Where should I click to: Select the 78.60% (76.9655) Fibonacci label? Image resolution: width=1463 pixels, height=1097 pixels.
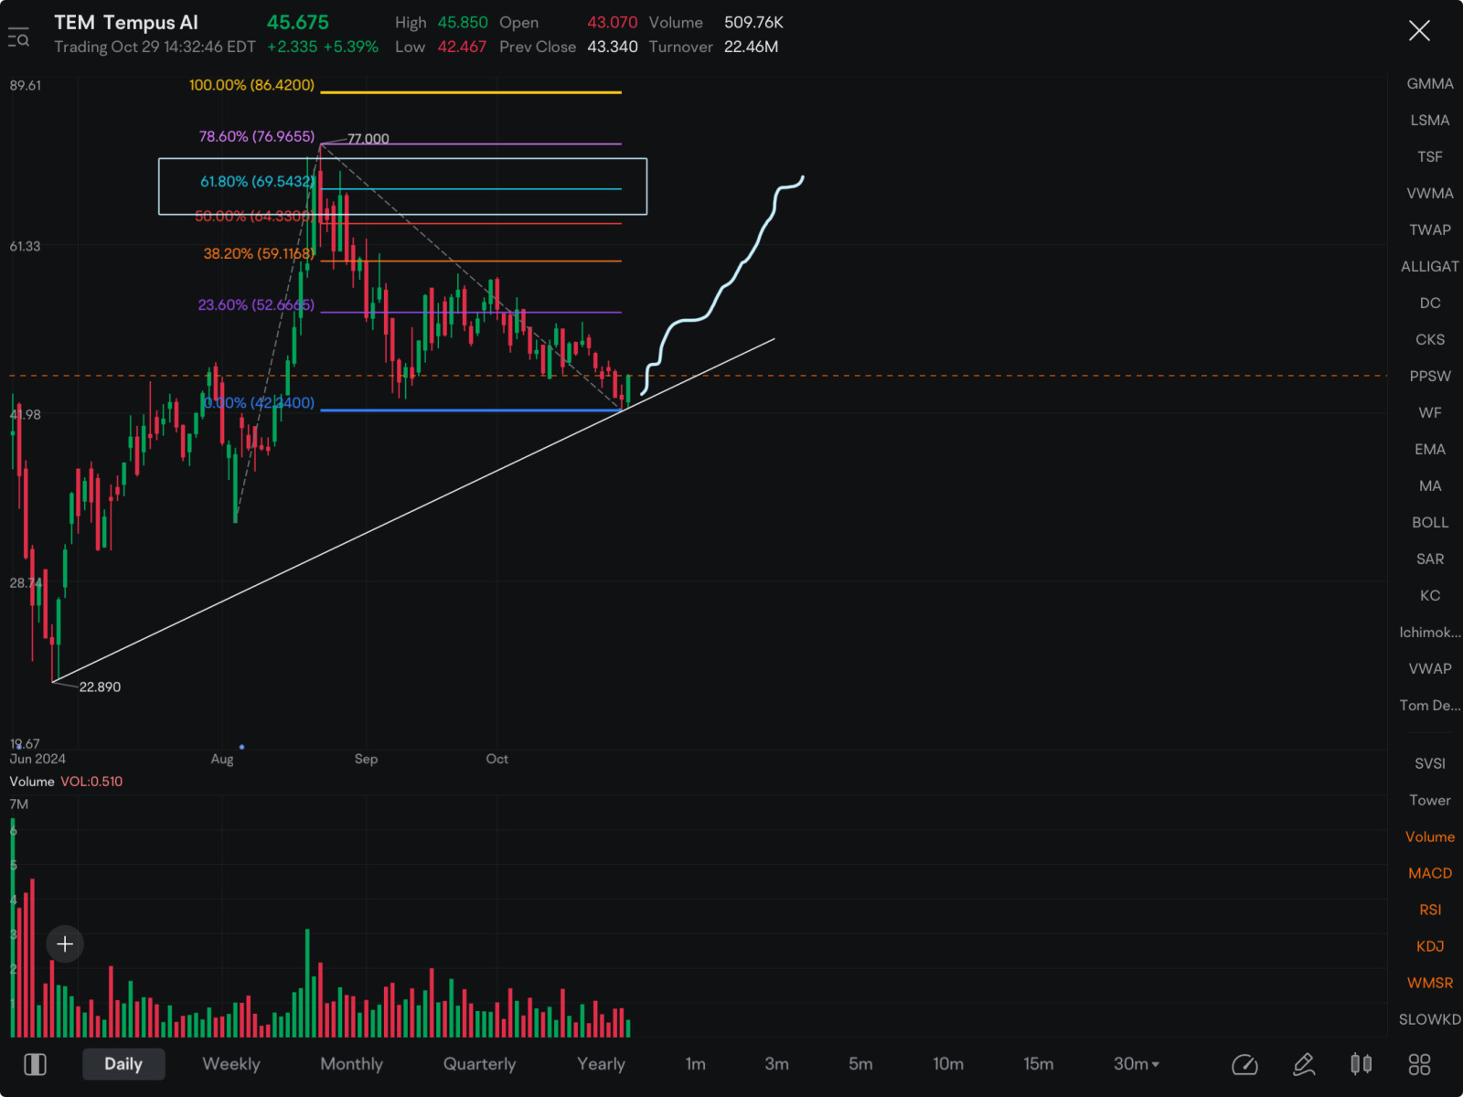pyautogui.click(x=257, y=136)
